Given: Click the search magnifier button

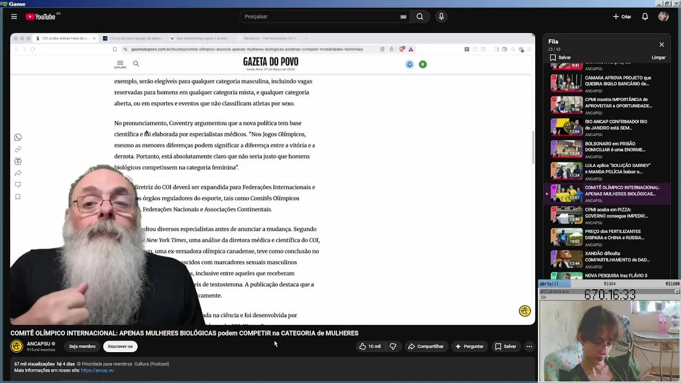Looking at the screenshot, I should click(x=420, y=16).
